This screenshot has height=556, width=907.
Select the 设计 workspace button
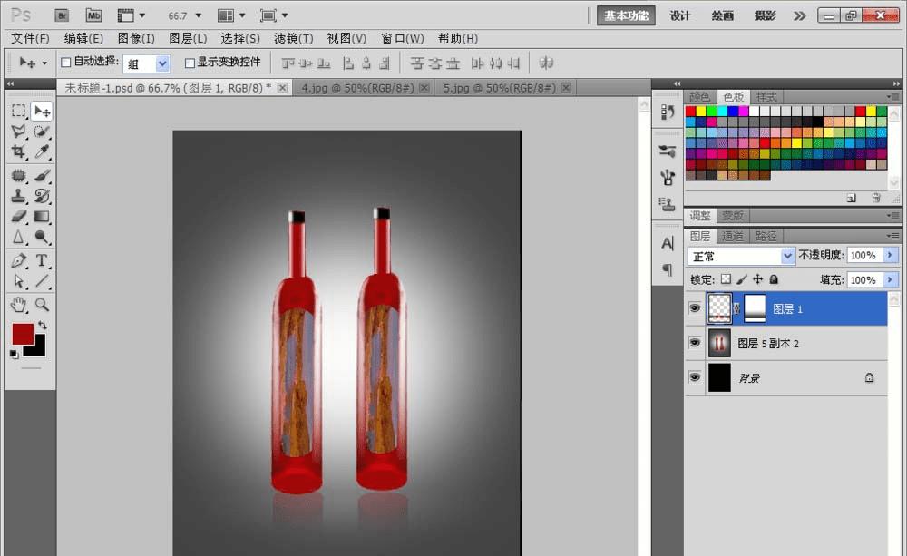pyautogui.click(x=679, y=15)
